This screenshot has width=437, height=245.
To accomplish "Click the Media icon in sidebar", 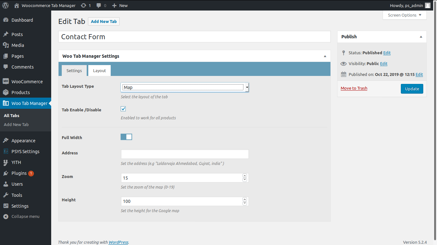I will coord(6,45).
